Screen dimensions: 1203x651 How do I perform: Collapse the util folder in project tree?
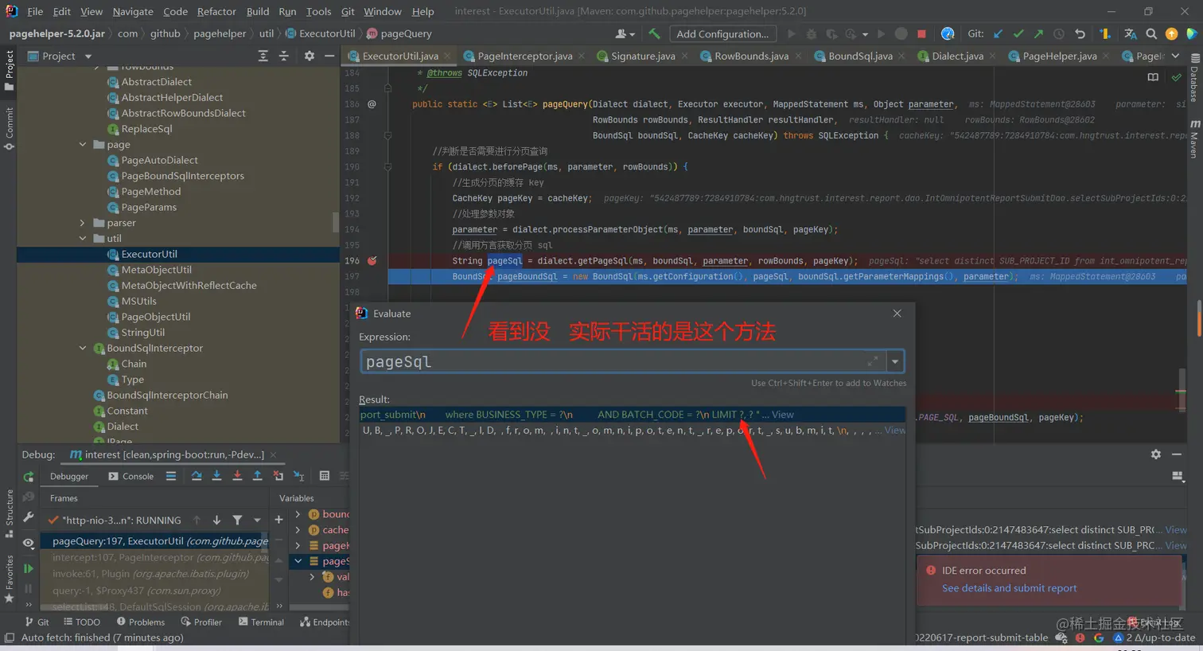click(83, 238)
